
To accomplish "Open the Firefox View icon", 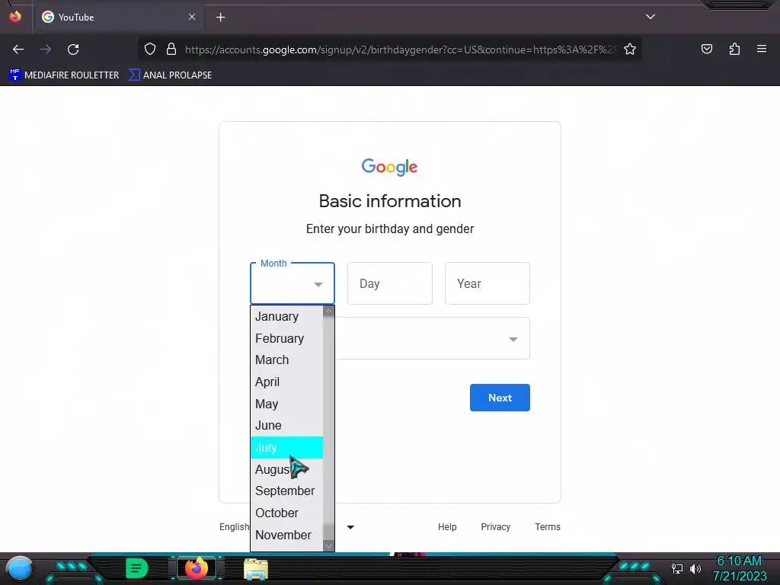I will click(15, 17).
